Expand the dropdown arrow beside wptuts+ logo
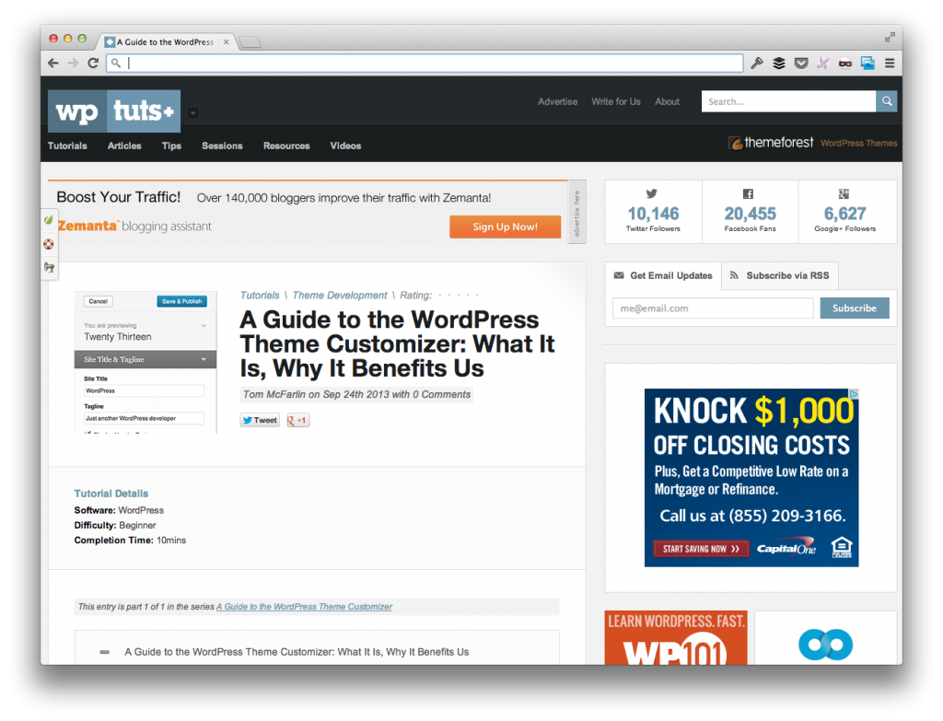Screen dimensions: 943x721 [x=192, y=112]
